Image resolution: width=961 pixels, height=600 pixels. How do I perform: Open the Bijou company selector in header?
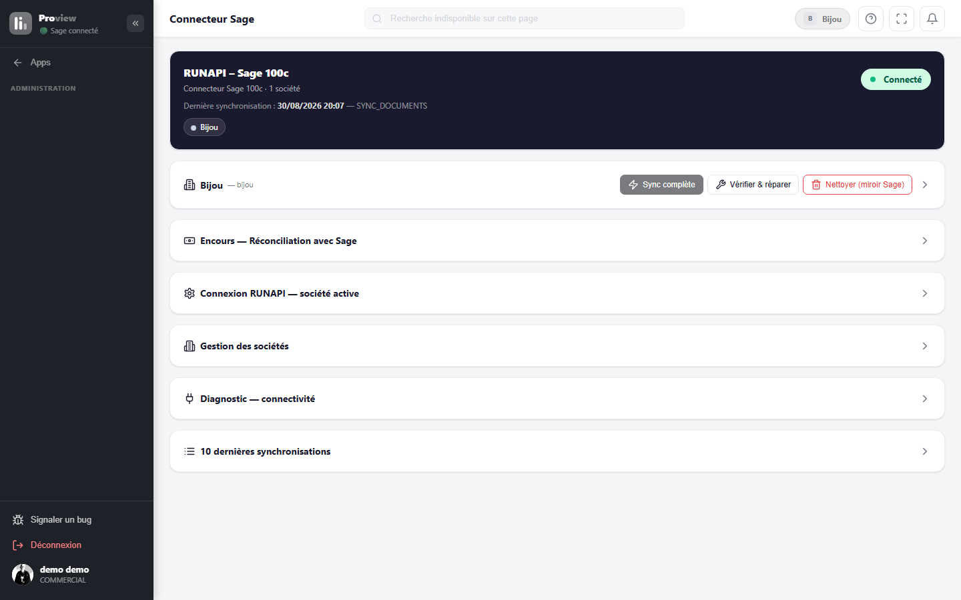coord(822,19)
